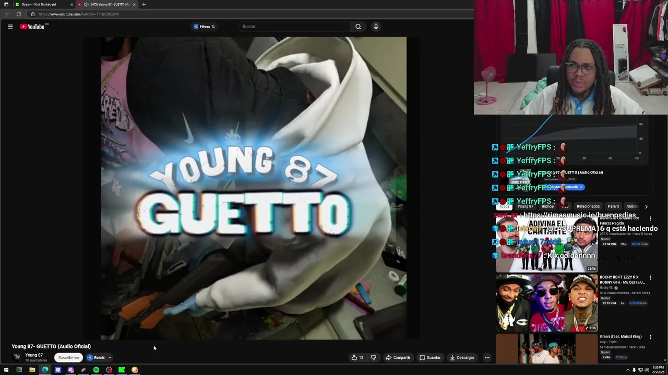Select the Hiphop filter chip
Viewport: 668px width, 375px height.
pyautogui.click(x=547, y=206)
